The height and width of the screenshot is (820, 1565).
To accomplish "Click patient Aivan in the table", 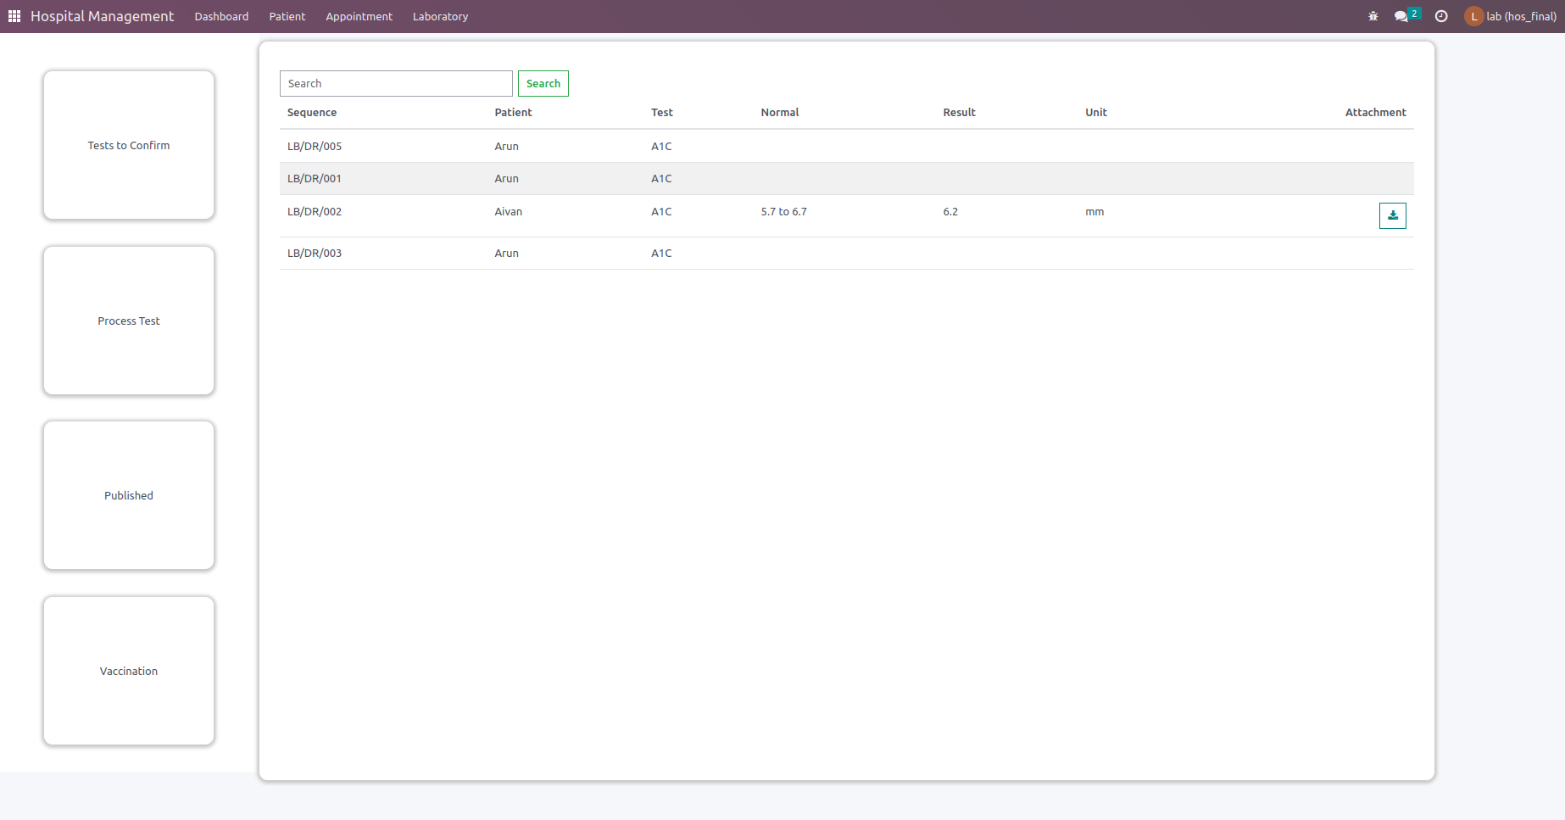I will tap(509, 211).
